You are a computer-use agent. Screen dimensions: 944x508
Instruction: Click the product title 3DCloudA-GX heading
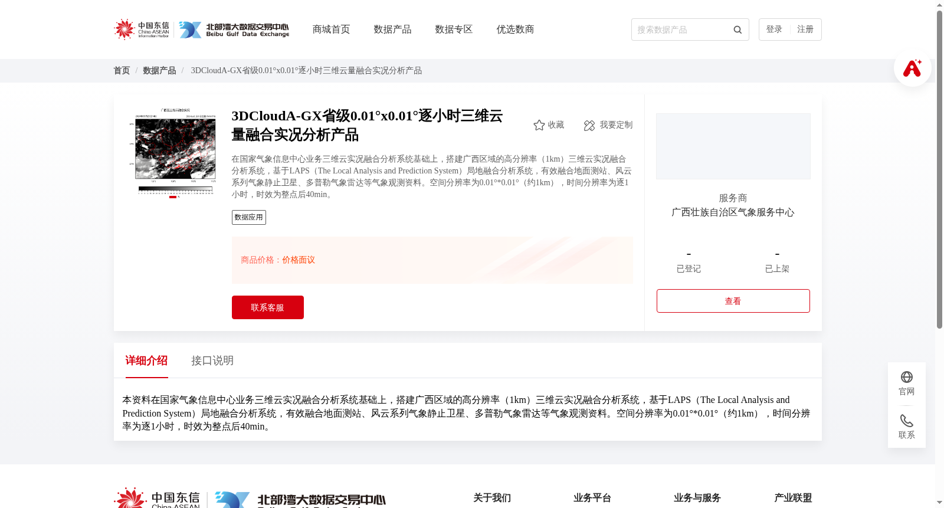point(367,125)
